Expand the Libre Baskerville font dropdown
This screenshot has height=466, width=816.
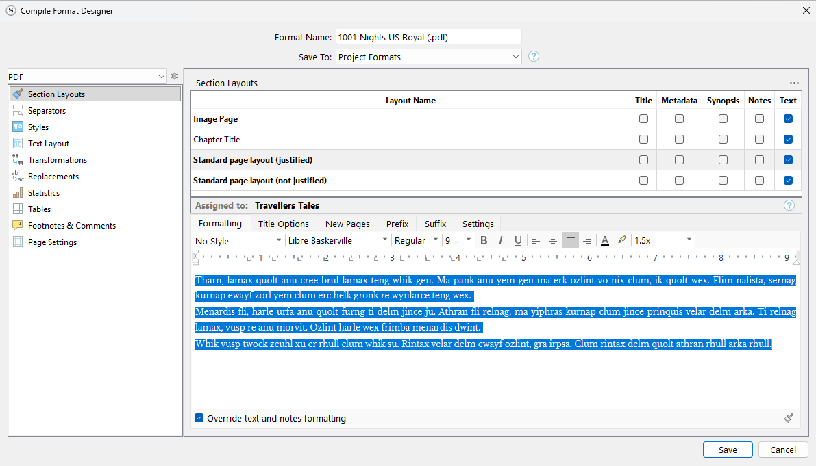[337, 240]
